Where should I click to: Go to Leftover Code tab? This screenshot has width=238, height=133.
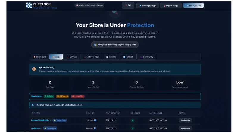[x=92, y=57]
